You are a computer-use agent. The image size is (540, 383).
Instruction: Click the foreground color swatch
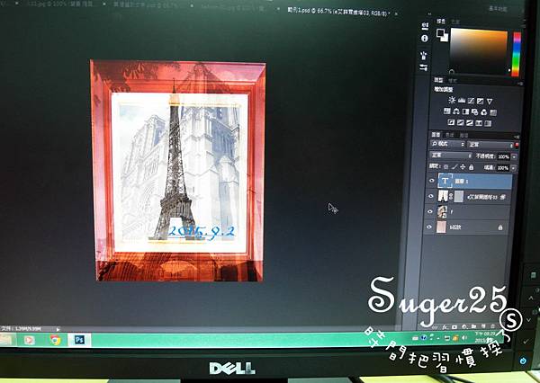[440, 33]
